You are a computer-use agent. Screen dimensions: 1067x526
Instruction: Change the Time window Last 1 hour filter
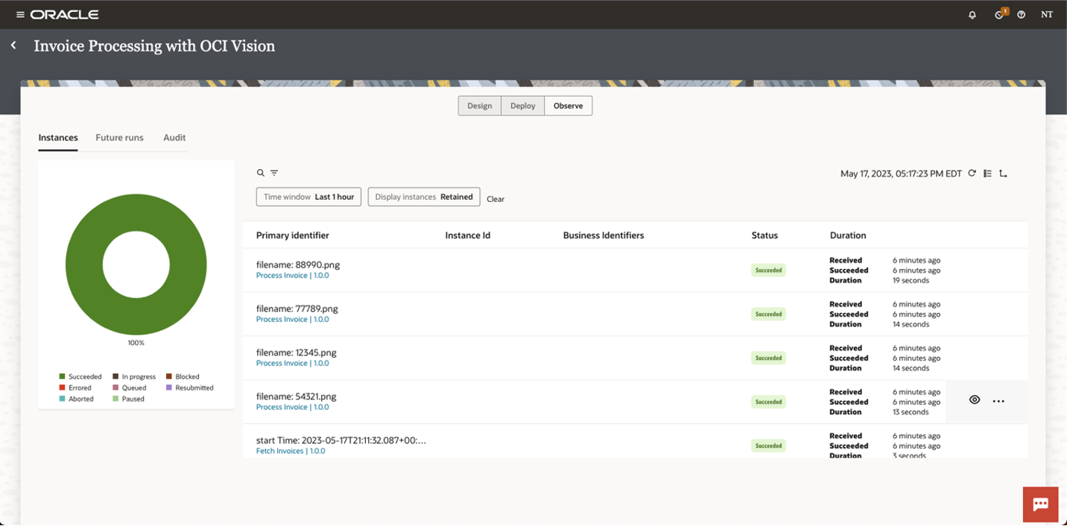pos(308,197)
